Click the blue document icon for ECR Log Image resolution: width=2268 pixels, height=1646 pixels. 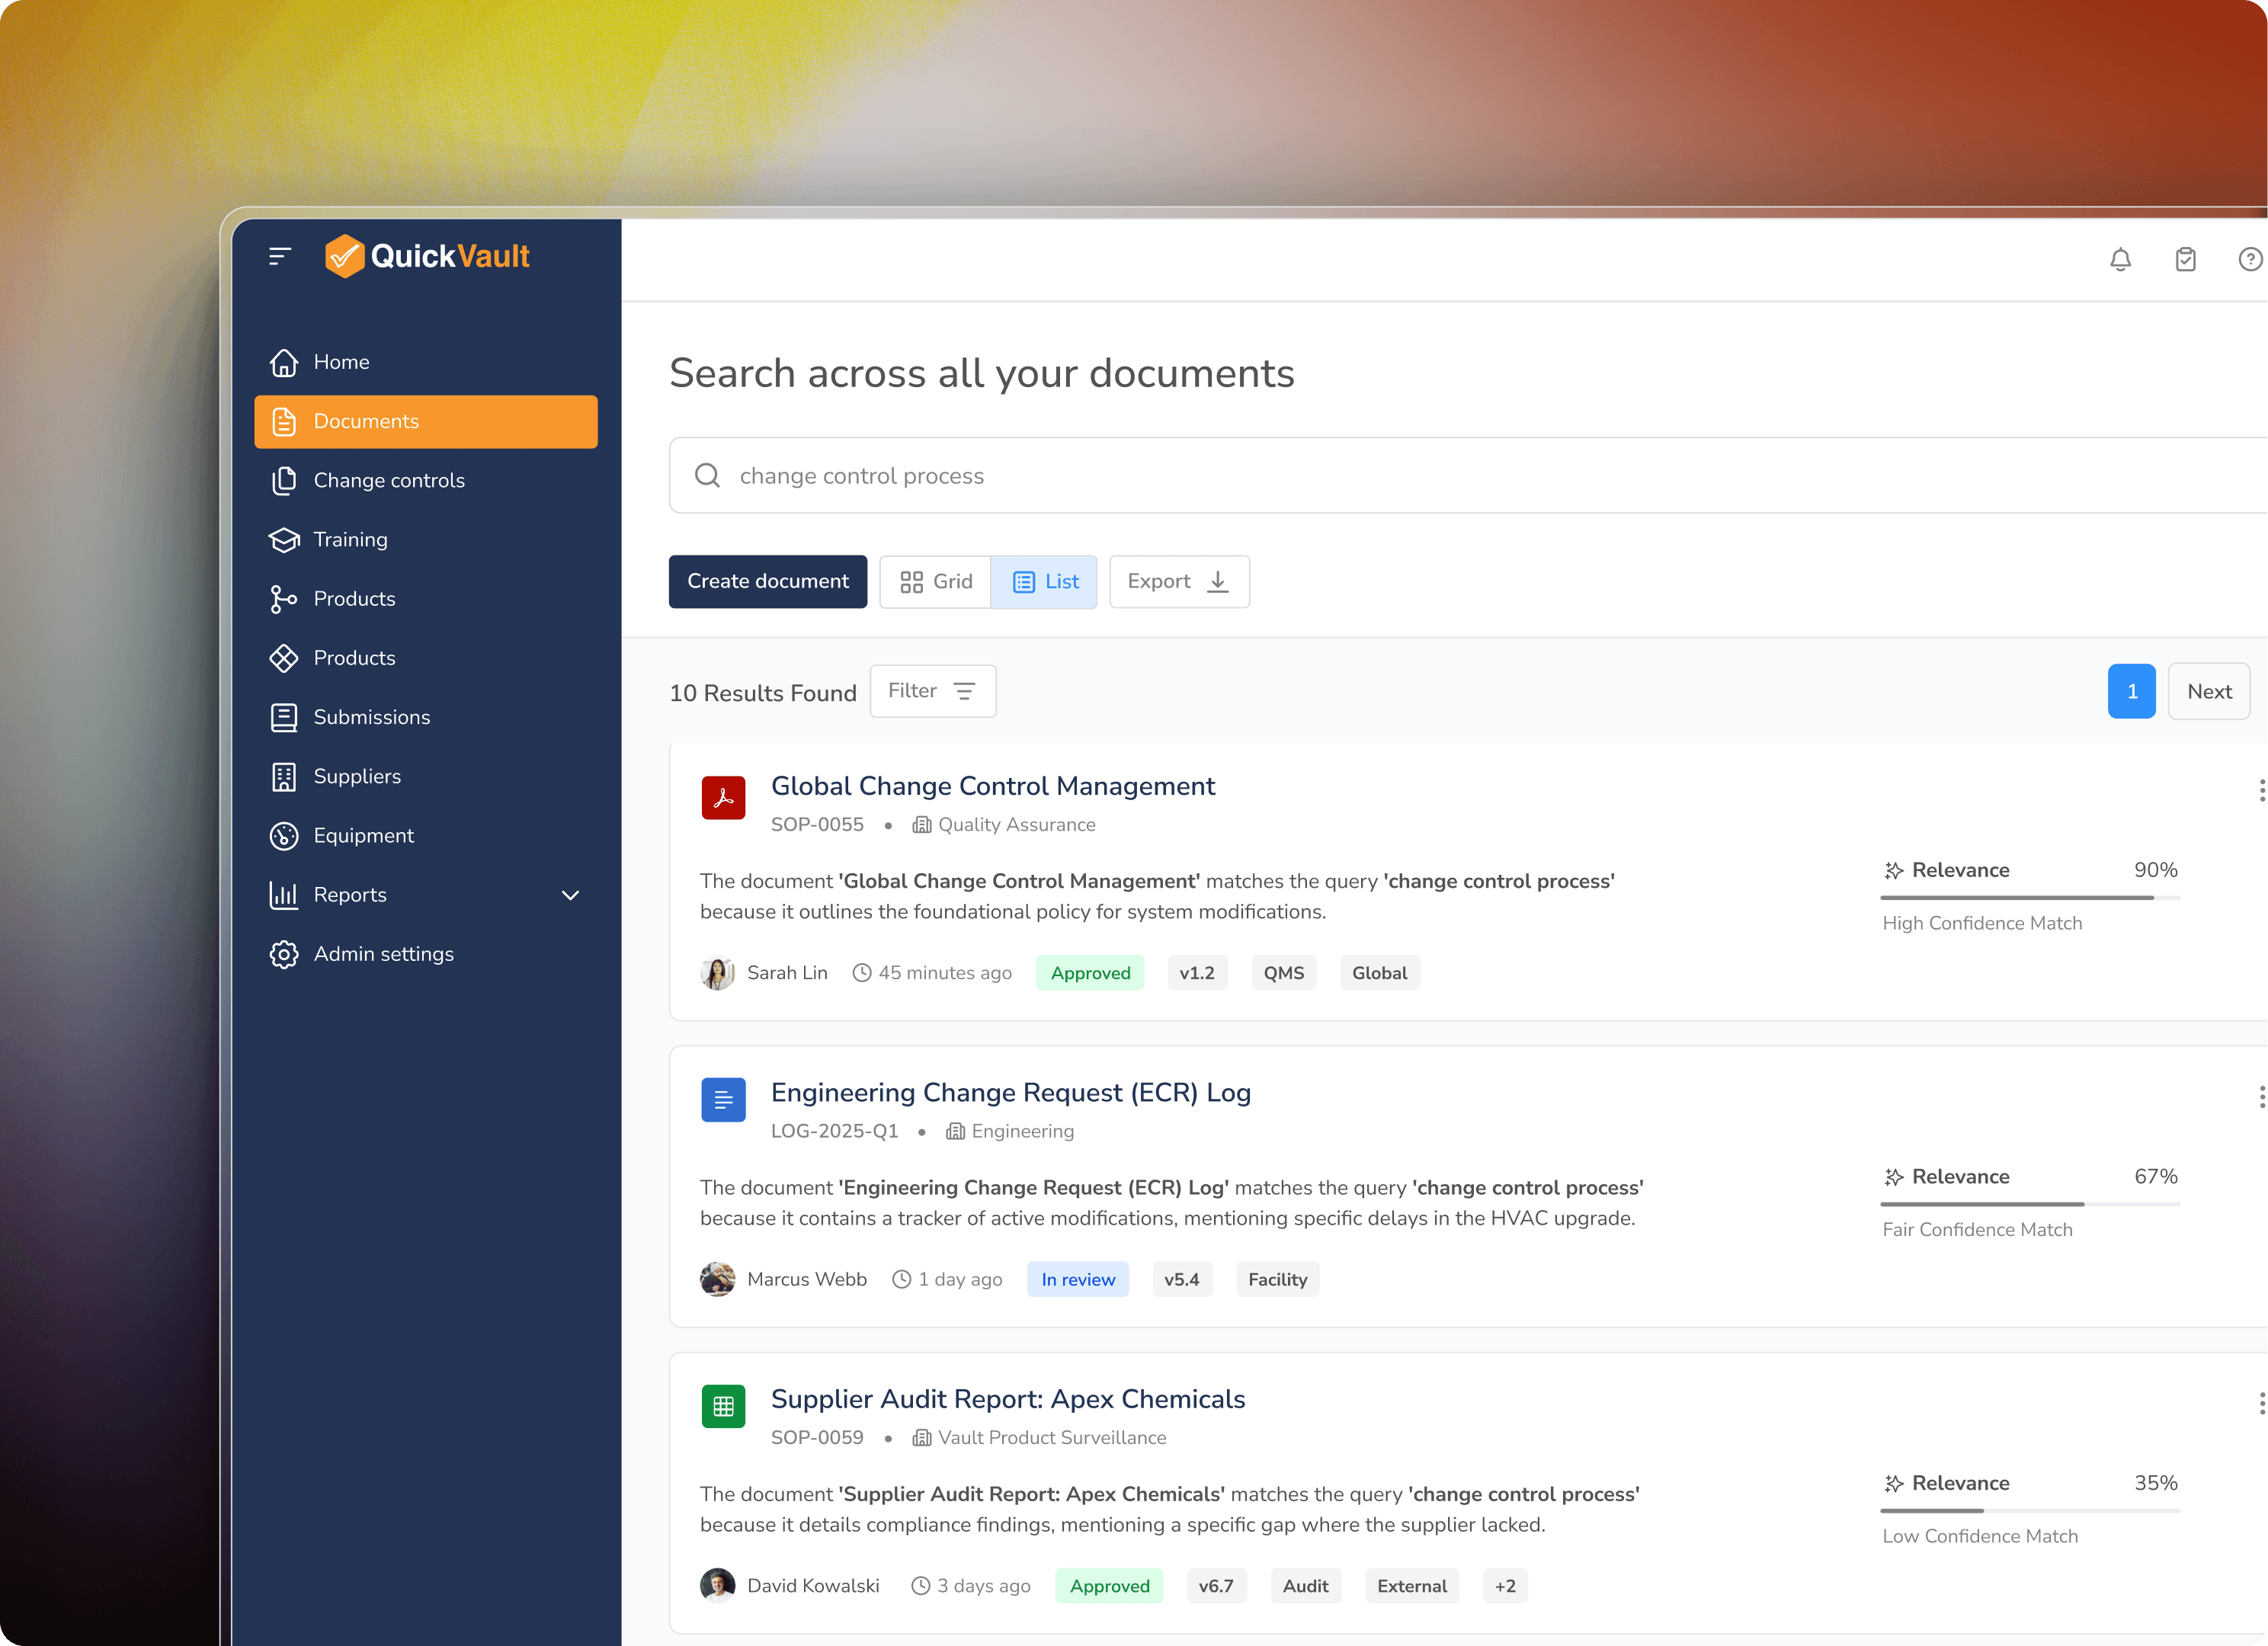(723, 1100)
